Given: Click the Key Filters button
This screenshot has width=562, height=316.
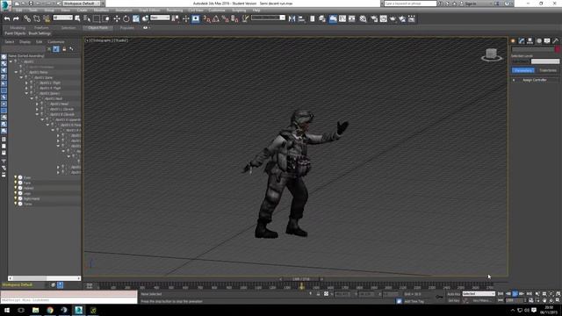Looking at the screenshot, I should click(x=481, y=300).
